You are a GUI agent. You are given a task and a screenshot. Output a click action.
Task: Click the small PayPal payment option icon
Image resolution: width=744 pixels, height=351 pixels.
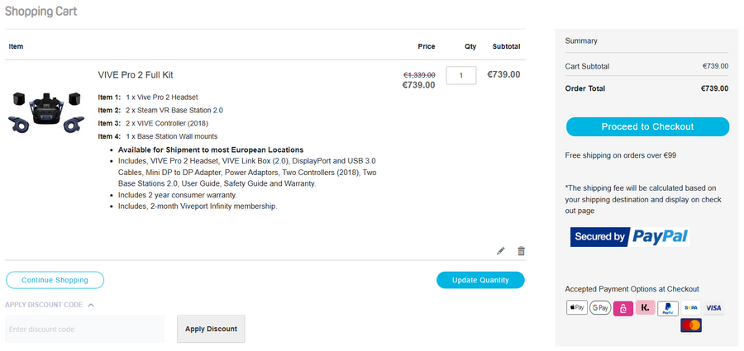point(668,308)
